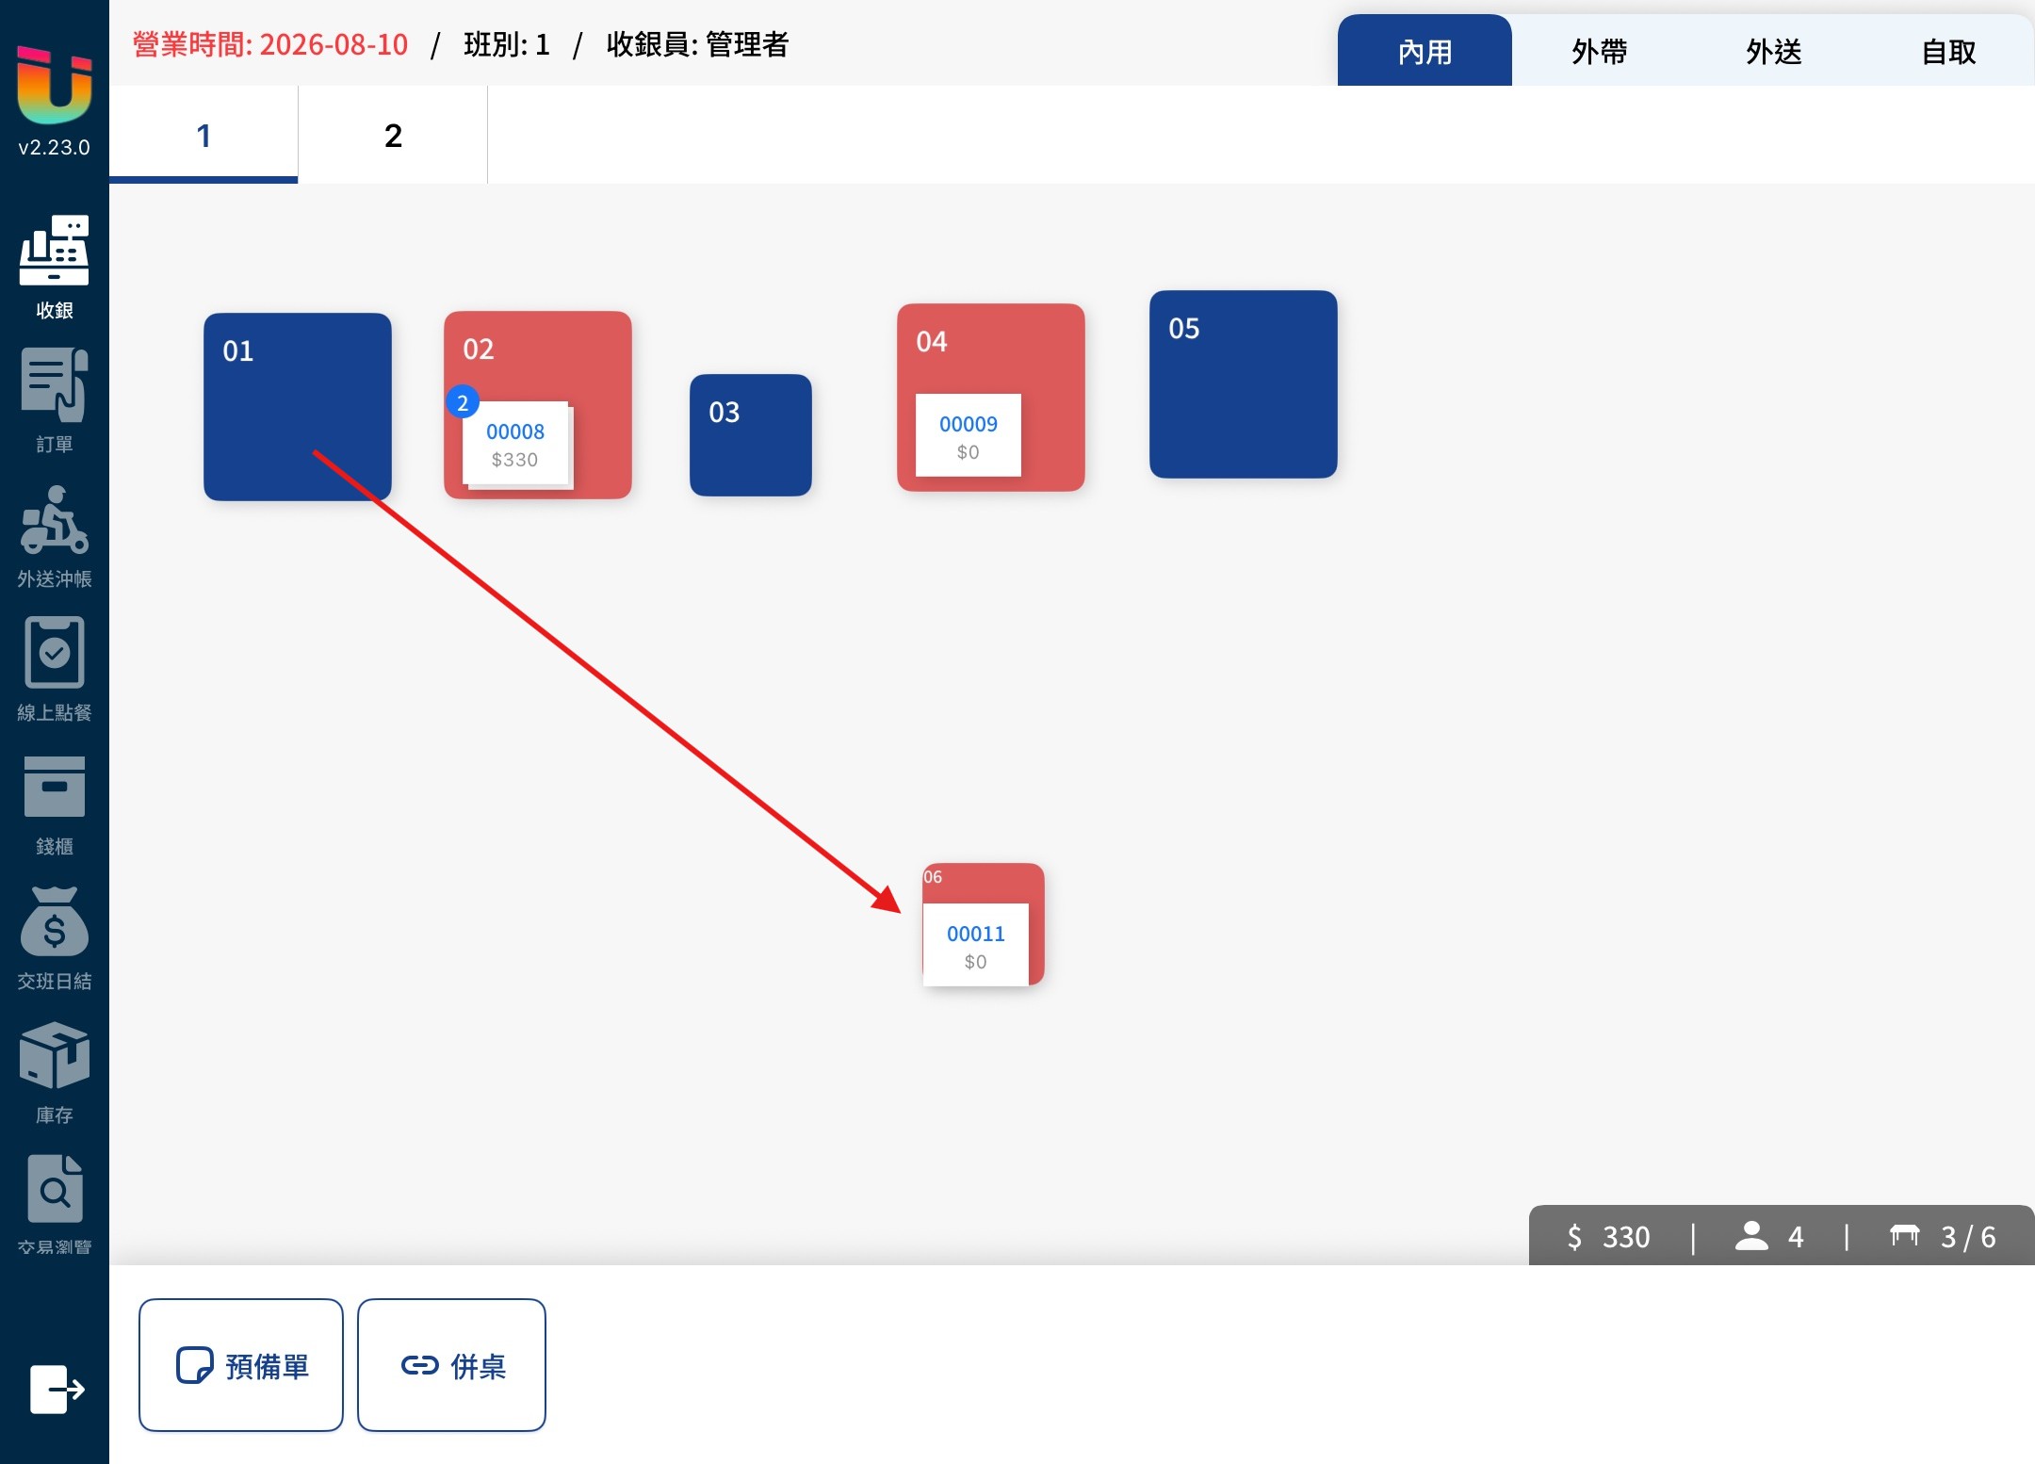
Task: Open the 交班日結 money bag icon
Action: pos(54,921)
